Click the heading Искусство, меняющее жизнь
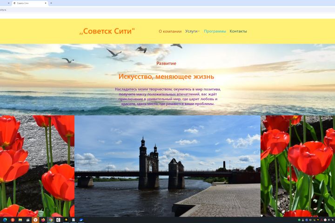The image size is (335, 223). coord(166,76)
